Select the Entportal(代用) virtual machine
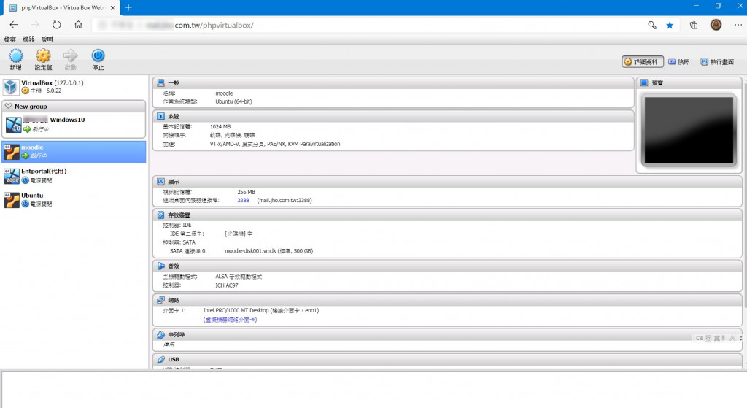747x408 pixels. tap(74, 176)
